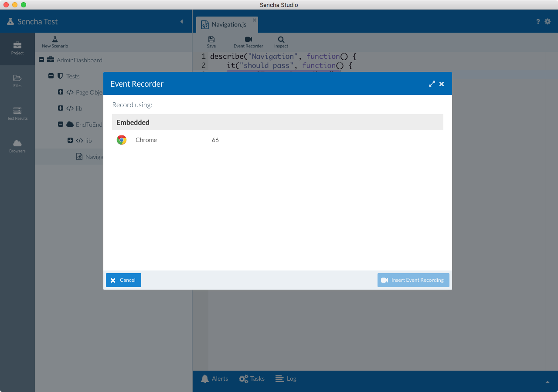Click the Sencha Test flask logo
Image resolution: width=558 pixels, height=392 pixels.
pyautogui.click(x=10, y=22)
